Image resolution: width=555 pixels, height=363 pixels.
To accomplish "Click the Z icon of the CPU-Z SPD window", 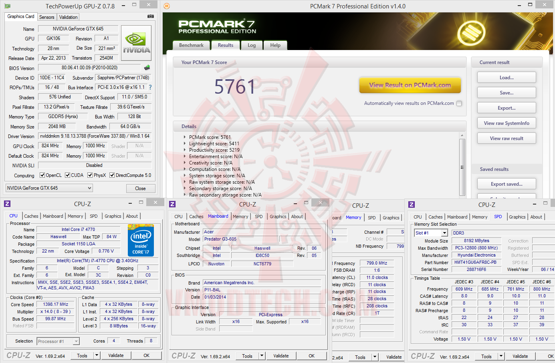I will 412,205.
